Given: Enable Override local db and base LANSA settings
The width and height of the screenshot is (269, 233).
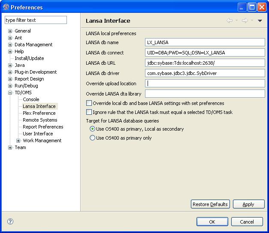Looking at the screenshot, I should pyautogui.click(x=89, y=103).
